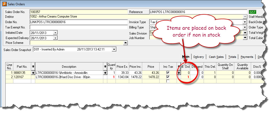
Task: Click the This Del. column header
Action: point(210,66)
